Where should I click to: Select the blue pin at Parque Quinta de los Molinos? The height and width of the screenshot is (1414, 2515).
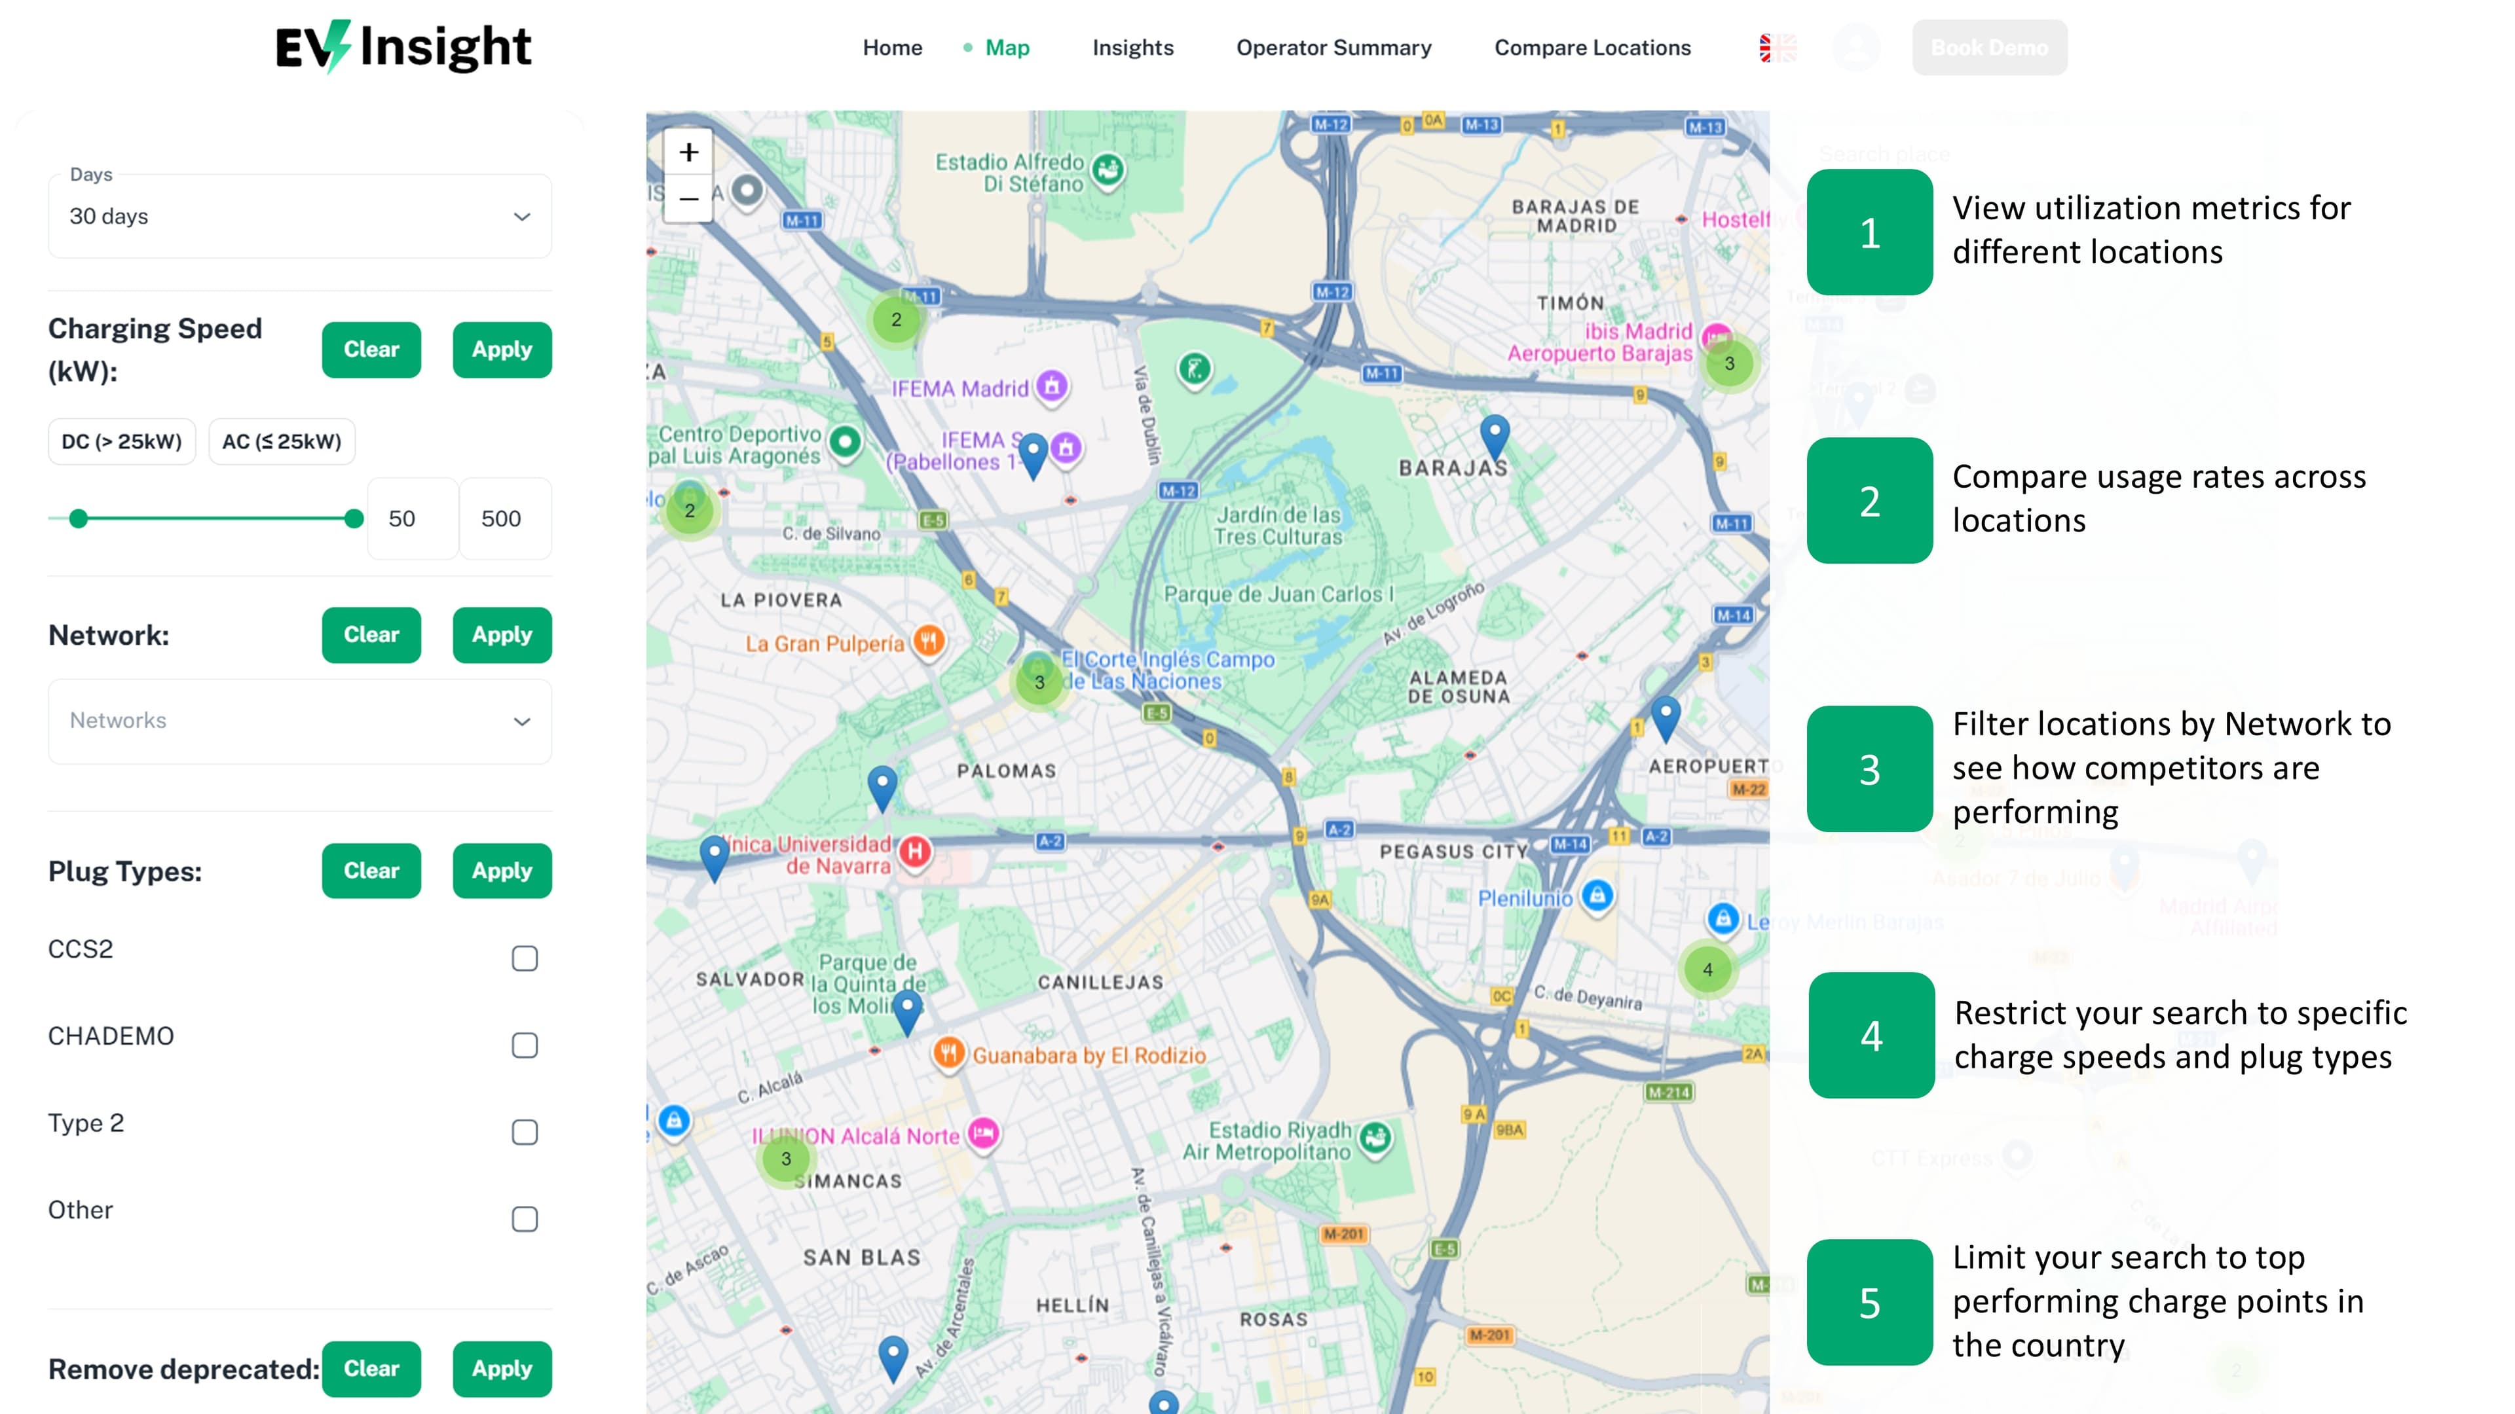[x=908, y=1013]
